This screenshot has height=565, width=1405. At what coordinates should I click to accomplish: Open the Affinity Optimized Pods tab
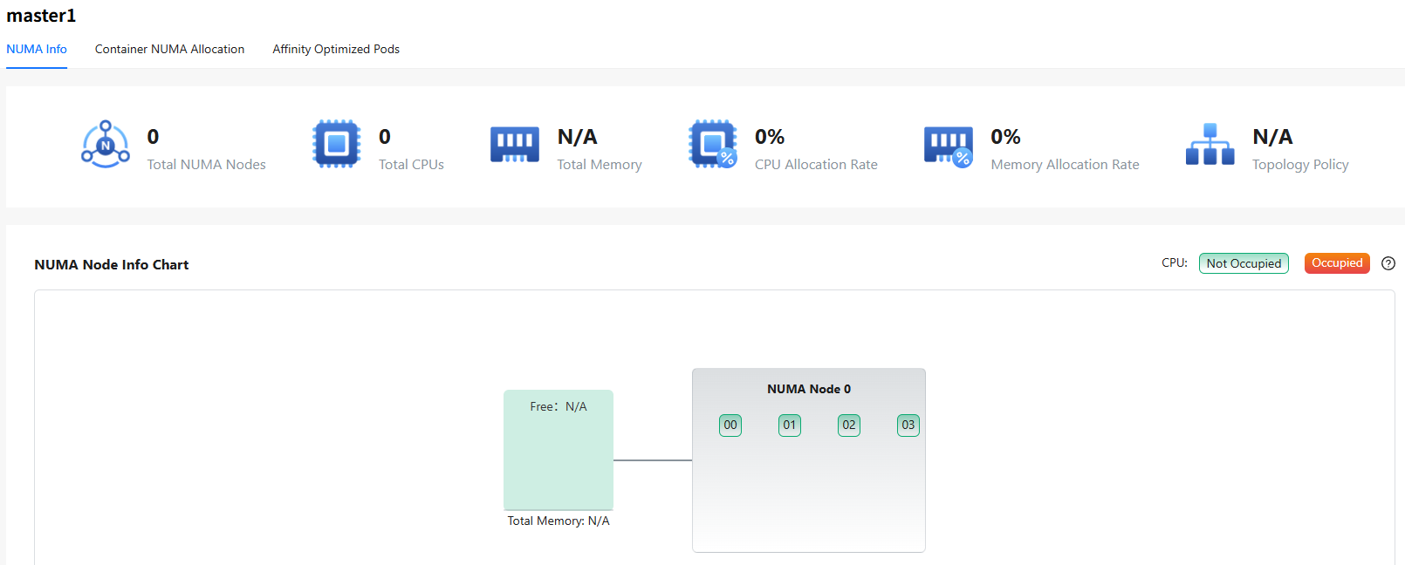point(336,49)
